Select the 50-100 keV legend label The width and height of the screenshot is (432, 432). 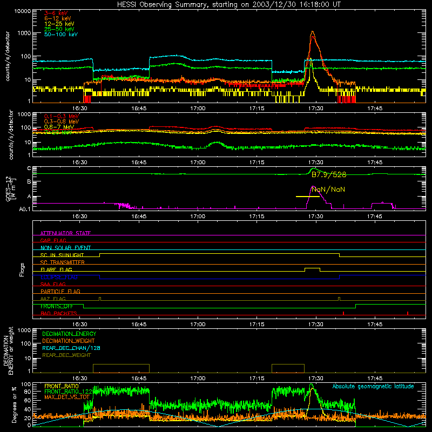tap(60, 35)
